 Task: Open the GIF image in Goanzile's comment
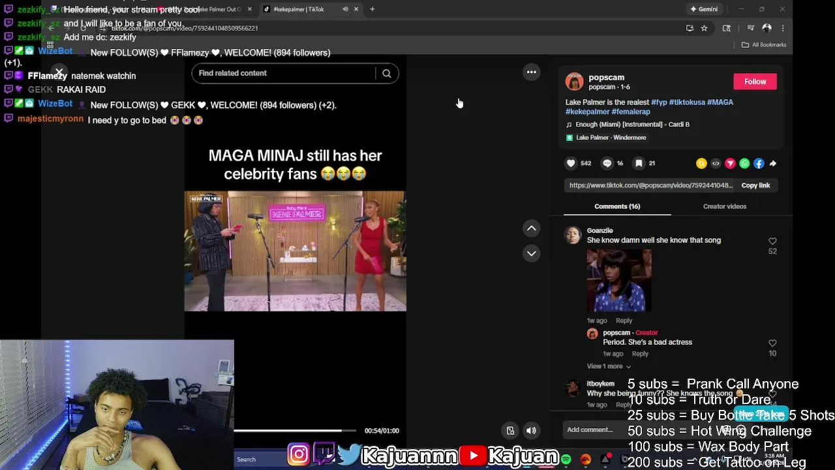click(x=619, y=281)
